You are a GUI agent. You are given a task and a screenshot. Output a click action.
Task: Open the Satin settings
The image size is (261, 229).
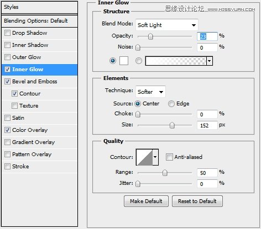[18, 118]
